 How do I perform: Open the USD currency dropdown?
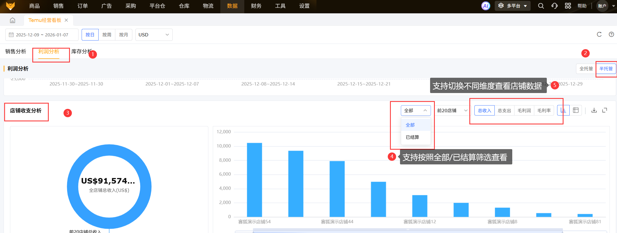pyautogui.click(x=154, y=35)
